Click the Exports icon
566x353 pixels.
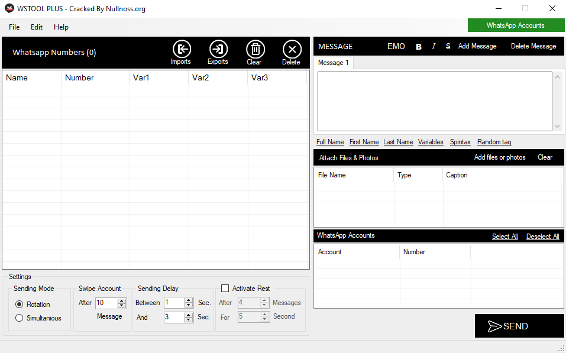[x=218, y=49]
